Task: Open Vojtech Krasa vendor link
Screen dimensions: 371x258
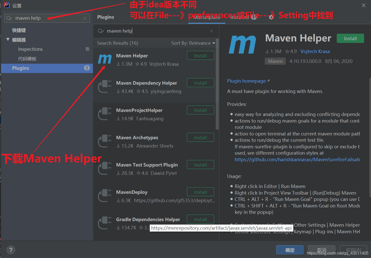Action: pyautogui.click(x=315, y=52)
